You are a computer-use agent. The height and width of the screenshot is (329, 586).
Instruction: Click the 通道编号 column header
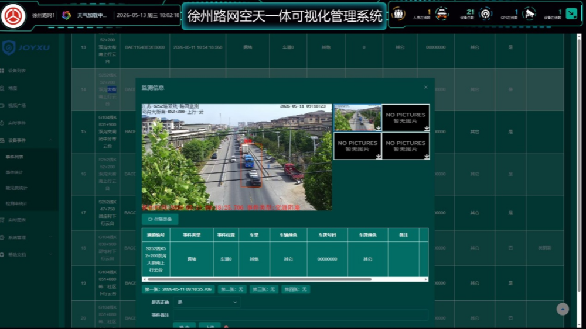156,235
